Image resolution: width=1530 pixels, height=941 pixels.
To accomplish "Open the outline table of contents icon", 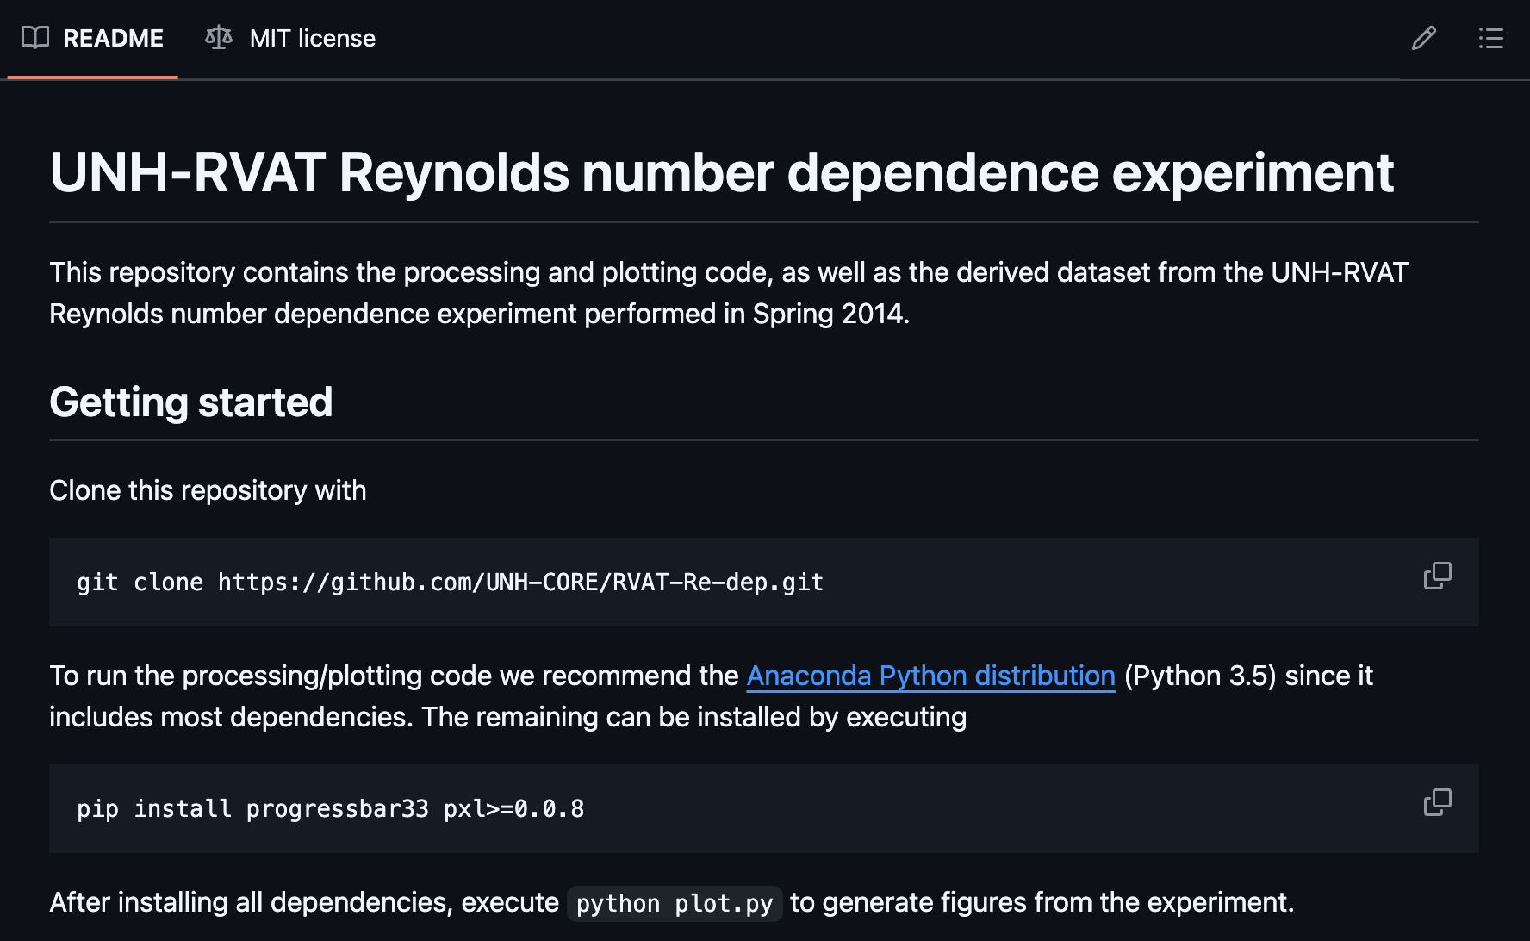I will pyautogui.click(x=1490, y=38).
